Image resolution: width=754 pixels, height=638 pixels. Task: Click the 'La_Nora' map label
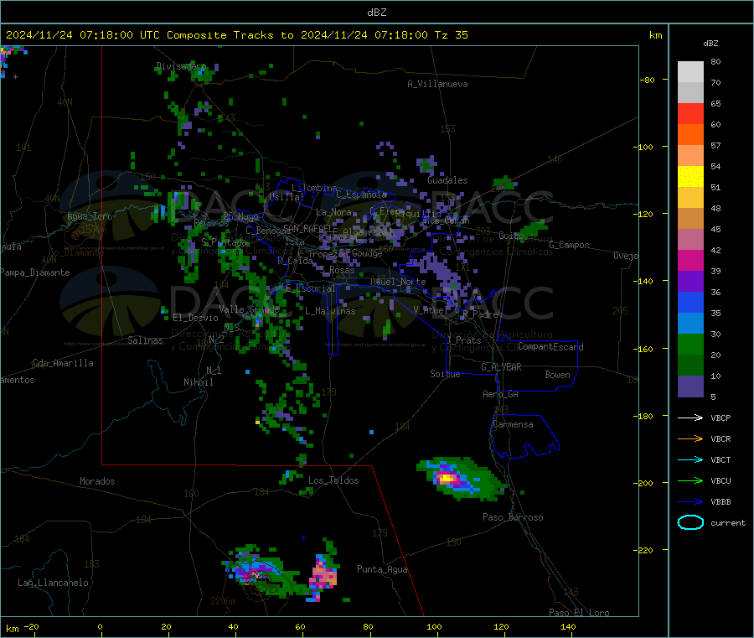[x=333, y=212]
